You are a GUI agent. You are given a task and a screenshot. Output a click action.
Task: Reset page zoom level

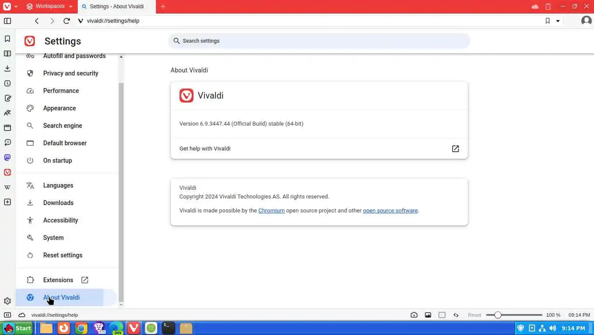474,315
